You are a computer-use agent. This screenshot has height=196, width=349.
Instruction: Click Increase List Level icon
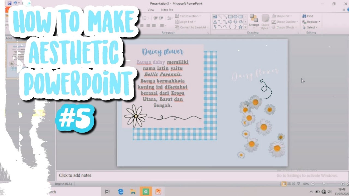tap(161, 18)
